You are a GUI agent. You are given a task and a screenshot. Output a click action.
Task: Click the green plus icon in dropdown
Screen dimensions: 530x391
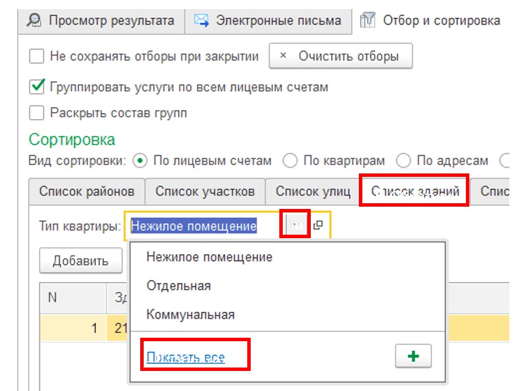coord(413,356)
